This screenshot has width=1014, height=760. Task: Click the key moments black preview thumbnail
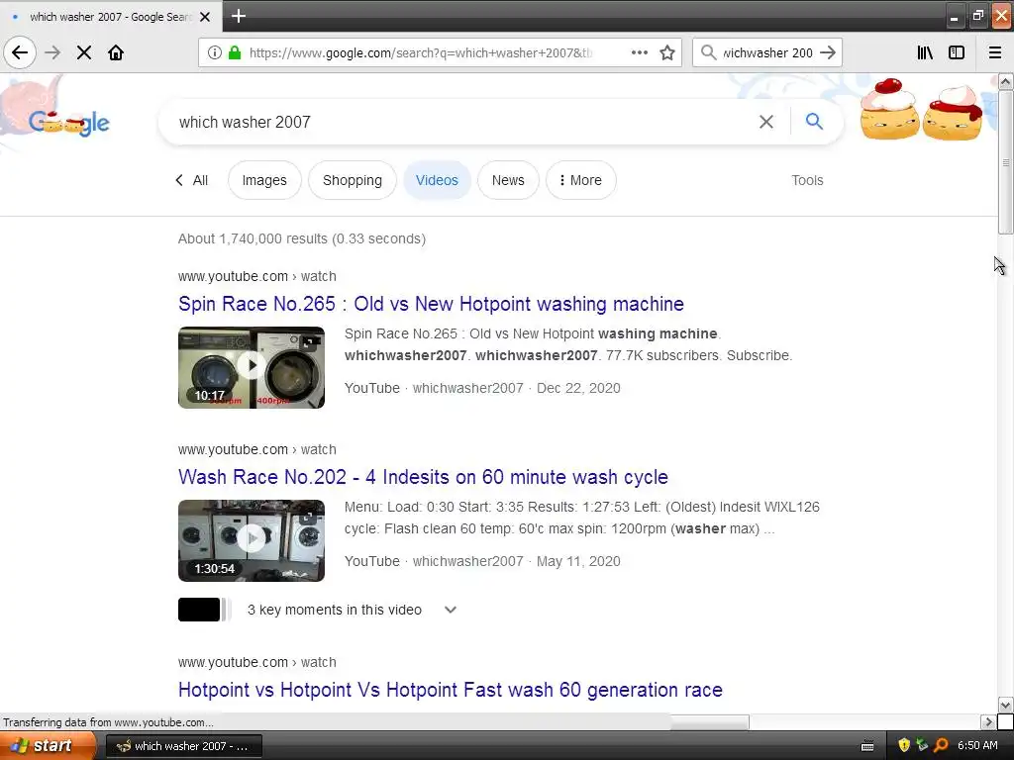(x=199, y=610)
